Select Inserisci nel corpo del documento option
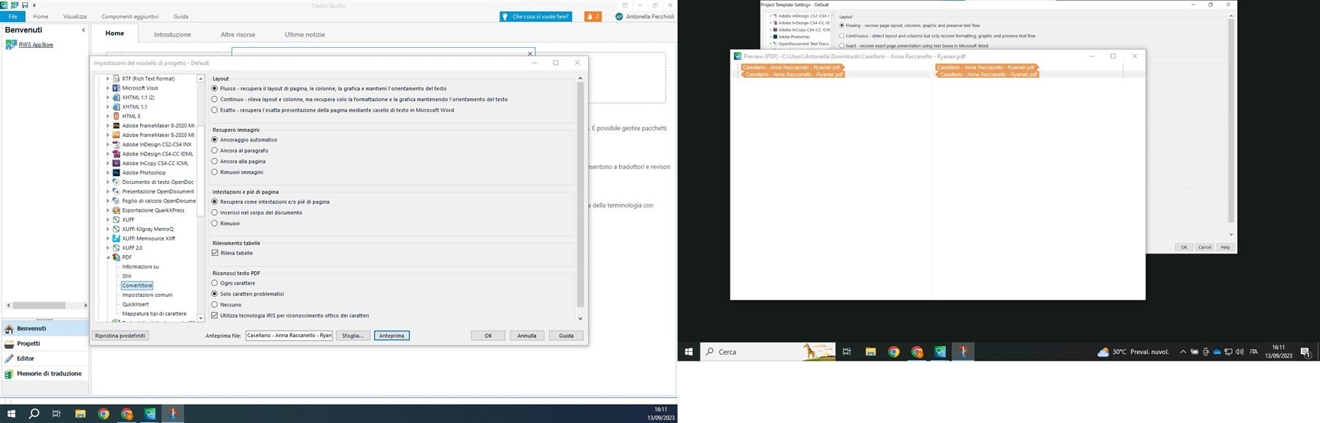This screenshot has height=423, width=1320. tap(215, 213)
